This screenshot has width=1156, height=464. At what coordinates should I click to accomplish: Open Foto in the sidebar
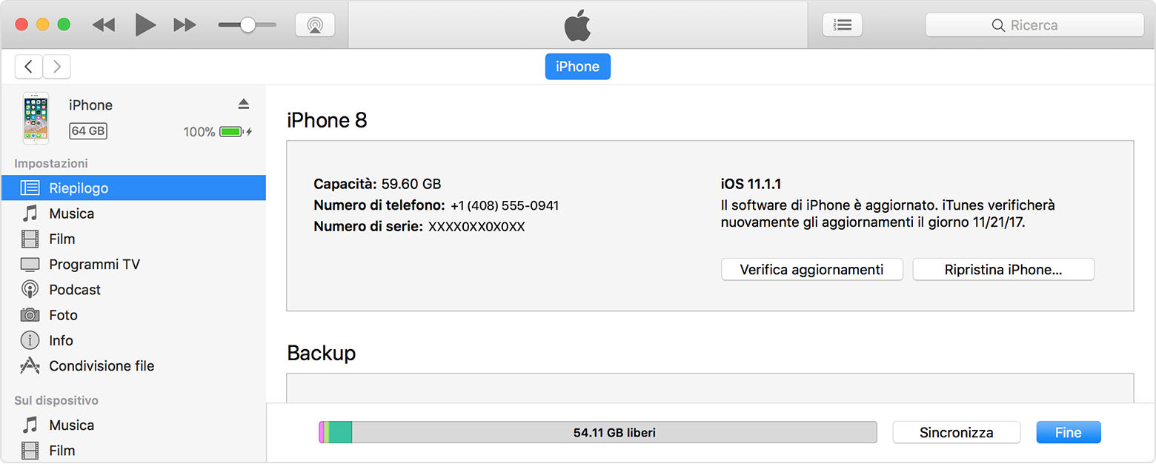pos(63,315)
